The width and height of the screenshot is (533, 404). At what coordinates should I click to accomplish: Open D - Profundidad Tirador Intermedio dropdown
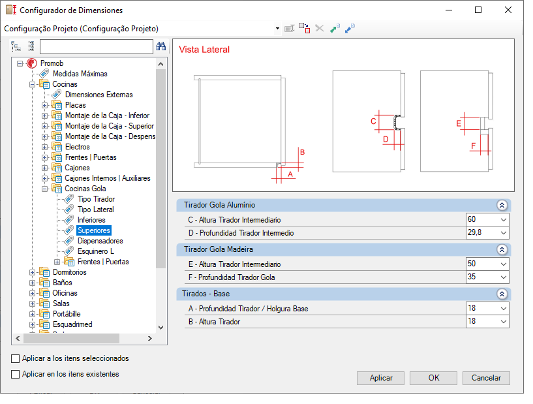point(504,233)
